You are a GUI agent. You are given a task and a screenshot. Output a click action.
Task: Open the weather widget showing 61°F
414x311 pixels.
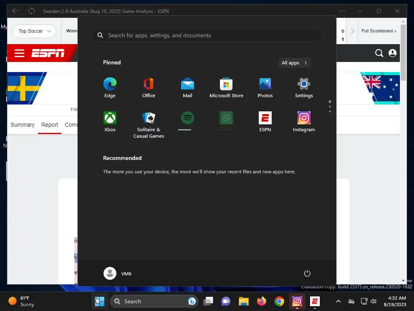pyautogui.click(x=21, y=301)
